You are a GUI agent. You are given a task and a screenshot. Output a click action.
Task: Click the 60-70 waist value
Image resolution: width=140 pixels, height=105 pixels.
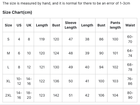[x=130, y=39]
